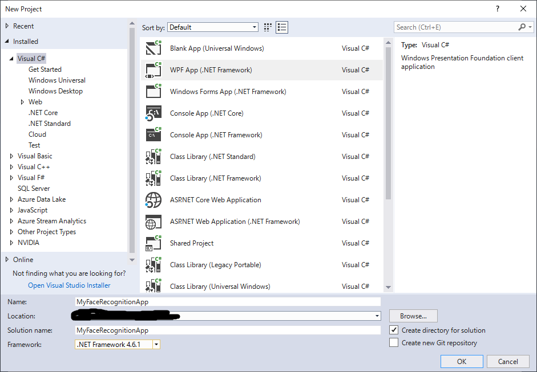Click the Class Library (Legacy Portable) icon
This screenshot has height=372, width=537.
(x=154, y=265)
